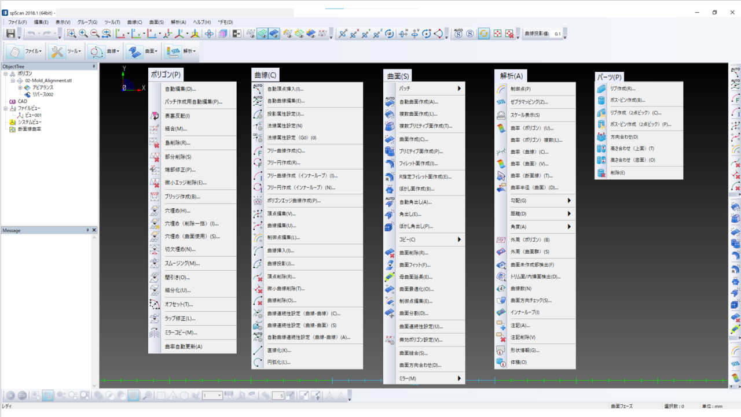This screenshot has height=417, width=741.
Task: Open the 曲線(C) menu in menu bar
Action: tap(134, 22)
